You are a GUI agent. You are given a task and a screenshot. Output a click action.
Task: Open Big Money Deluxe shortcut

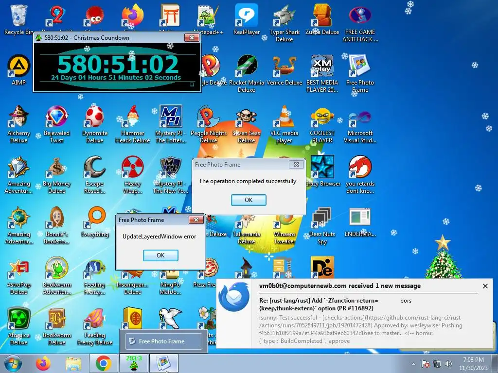[56, 174]
